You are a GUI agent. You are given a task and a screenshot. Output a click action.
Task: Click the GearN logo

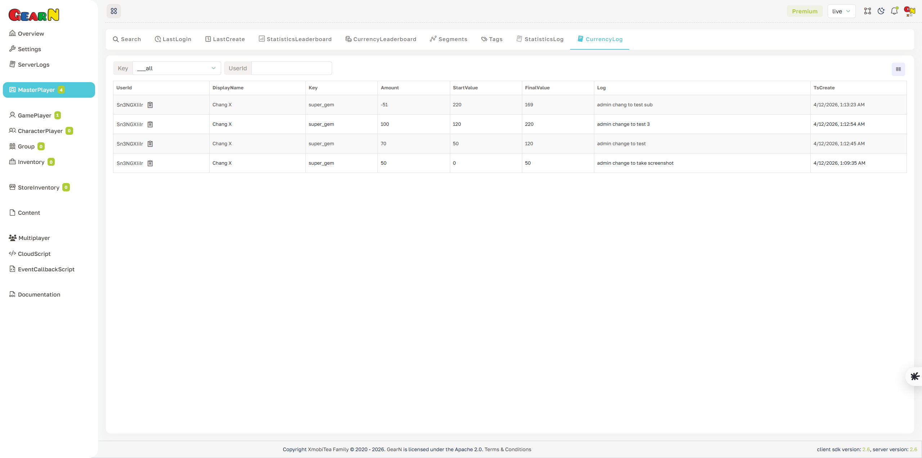pyautogui.click(x=34, y=14)
